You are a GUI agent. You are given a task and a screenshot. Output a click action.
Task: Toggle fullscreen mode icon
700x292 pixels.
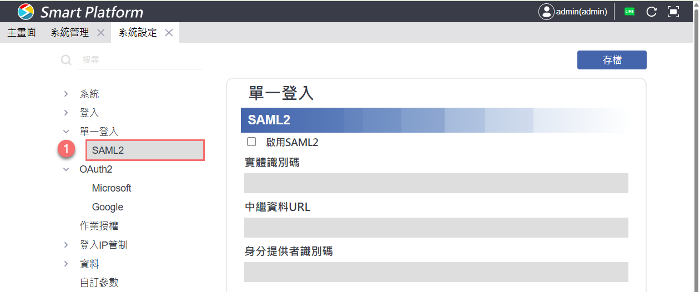tap(673, 11)
